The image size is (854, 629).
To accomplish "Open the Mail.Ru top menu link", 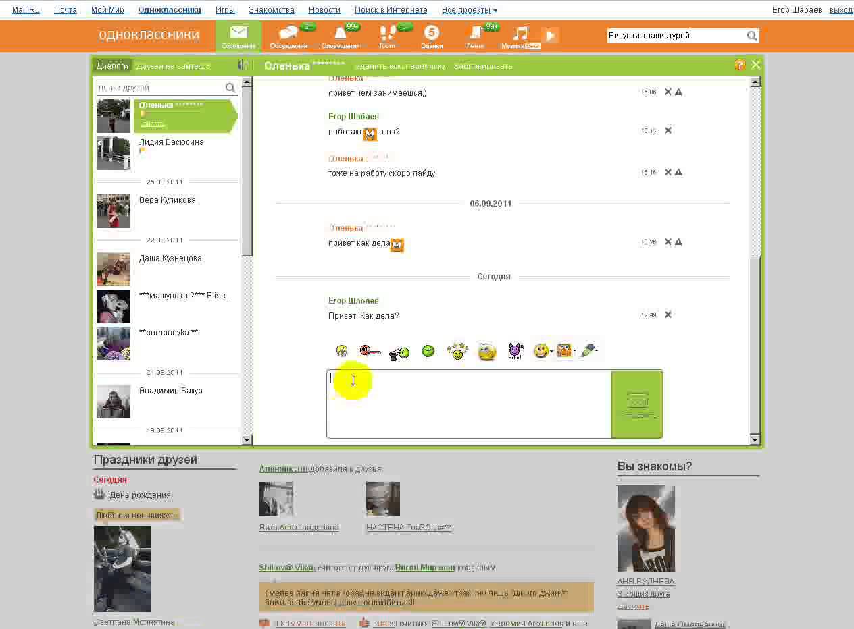I will click(x=26, y=10).
